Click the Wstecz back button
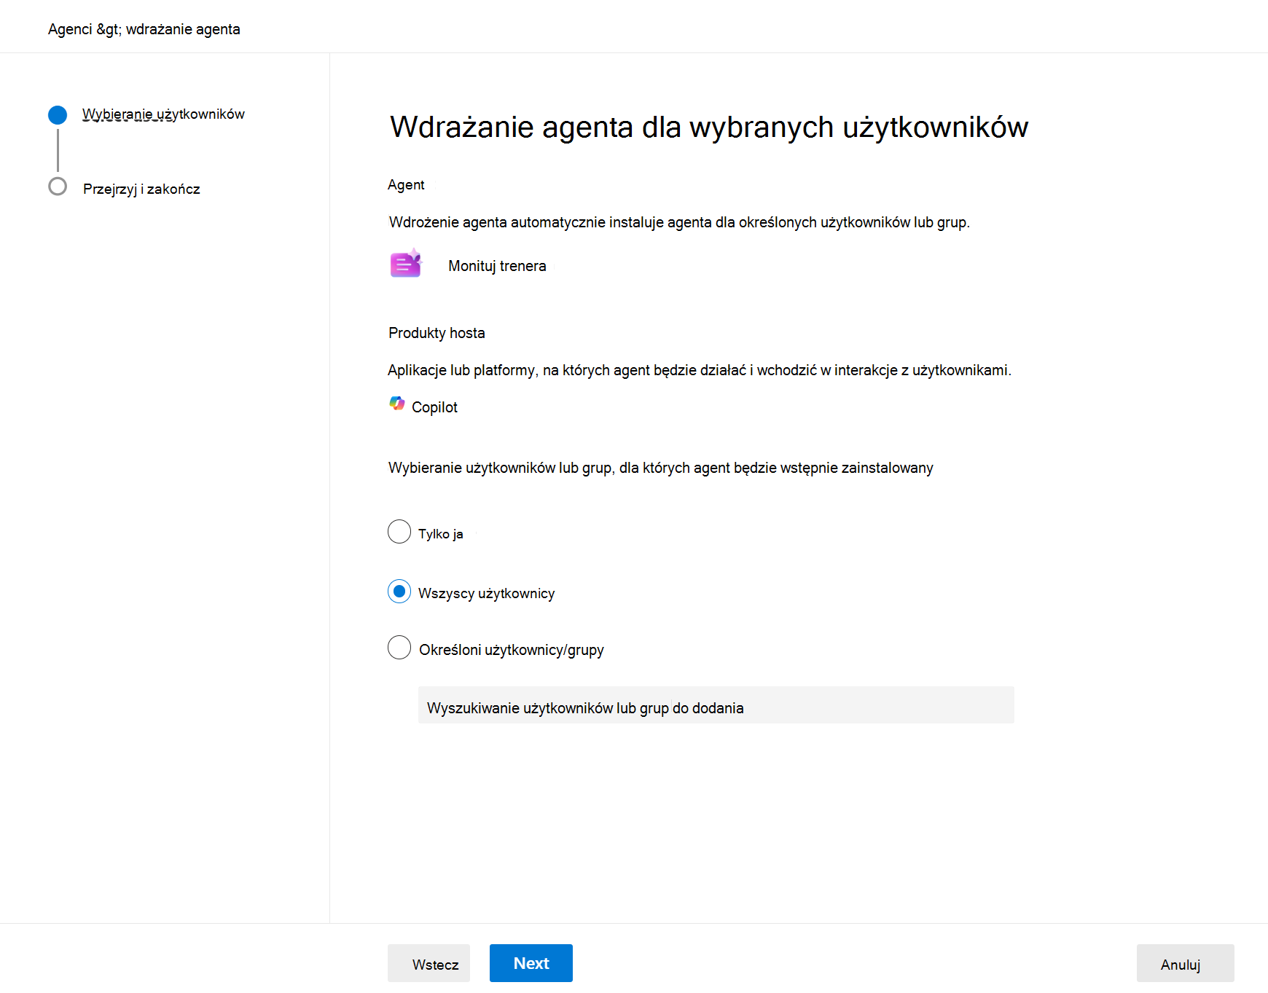This screenshot has width=1268, height=993. (428, 963)
